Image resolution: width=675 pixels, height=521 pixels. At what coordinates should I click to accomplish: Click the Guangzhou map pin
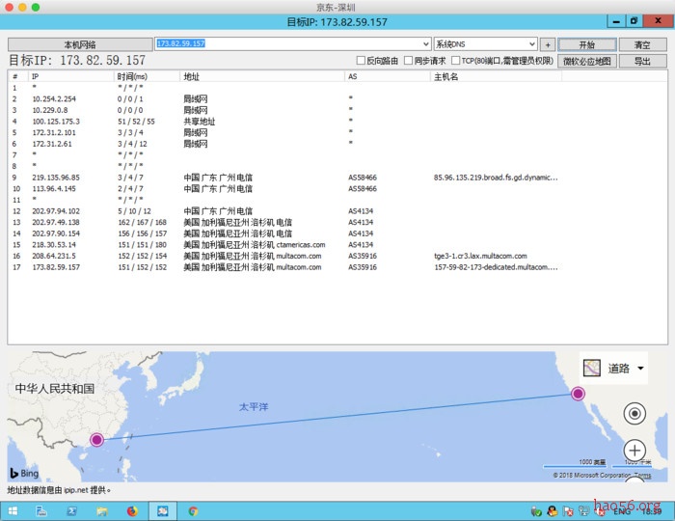(96, 440)
